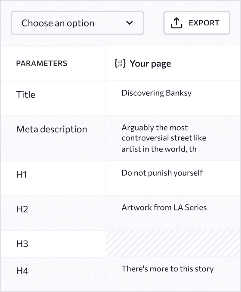Open the Choose an option dropdown
Screen dimensions: 241x292
click(x=77, y=23)
